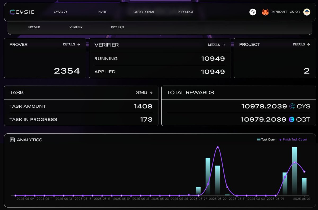Click the TASK IN PROGRESS label
Image resolution: width=318 pixels, height=210 pixels.
coord(33,120)
